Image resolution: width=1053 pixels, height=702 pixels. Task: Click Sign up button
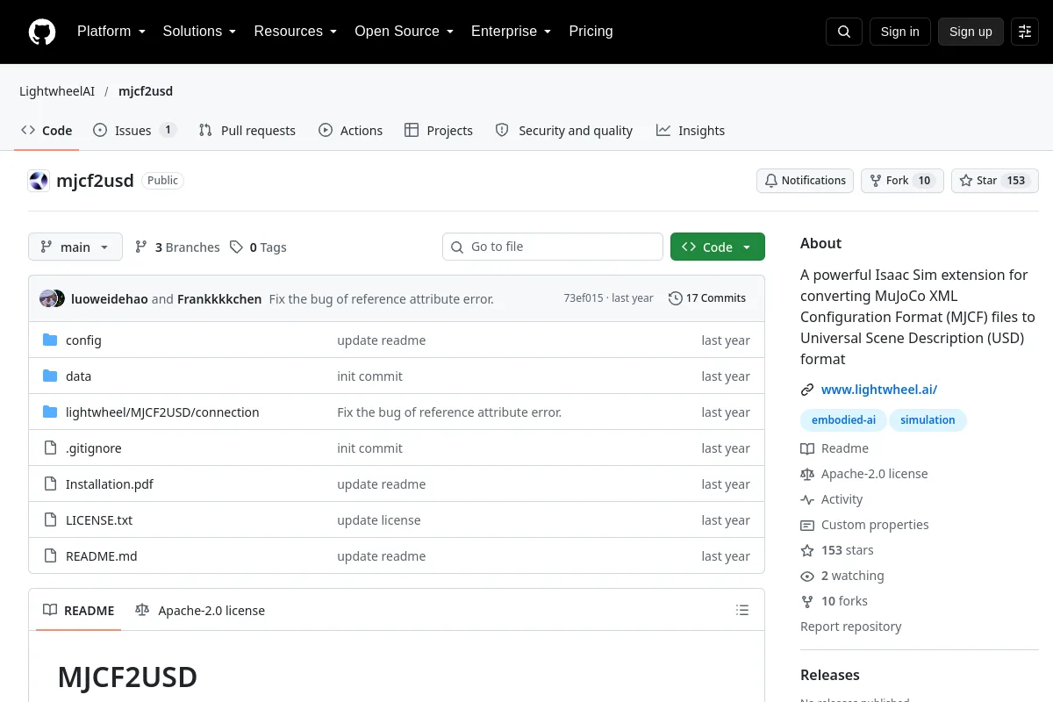[971, 32]
